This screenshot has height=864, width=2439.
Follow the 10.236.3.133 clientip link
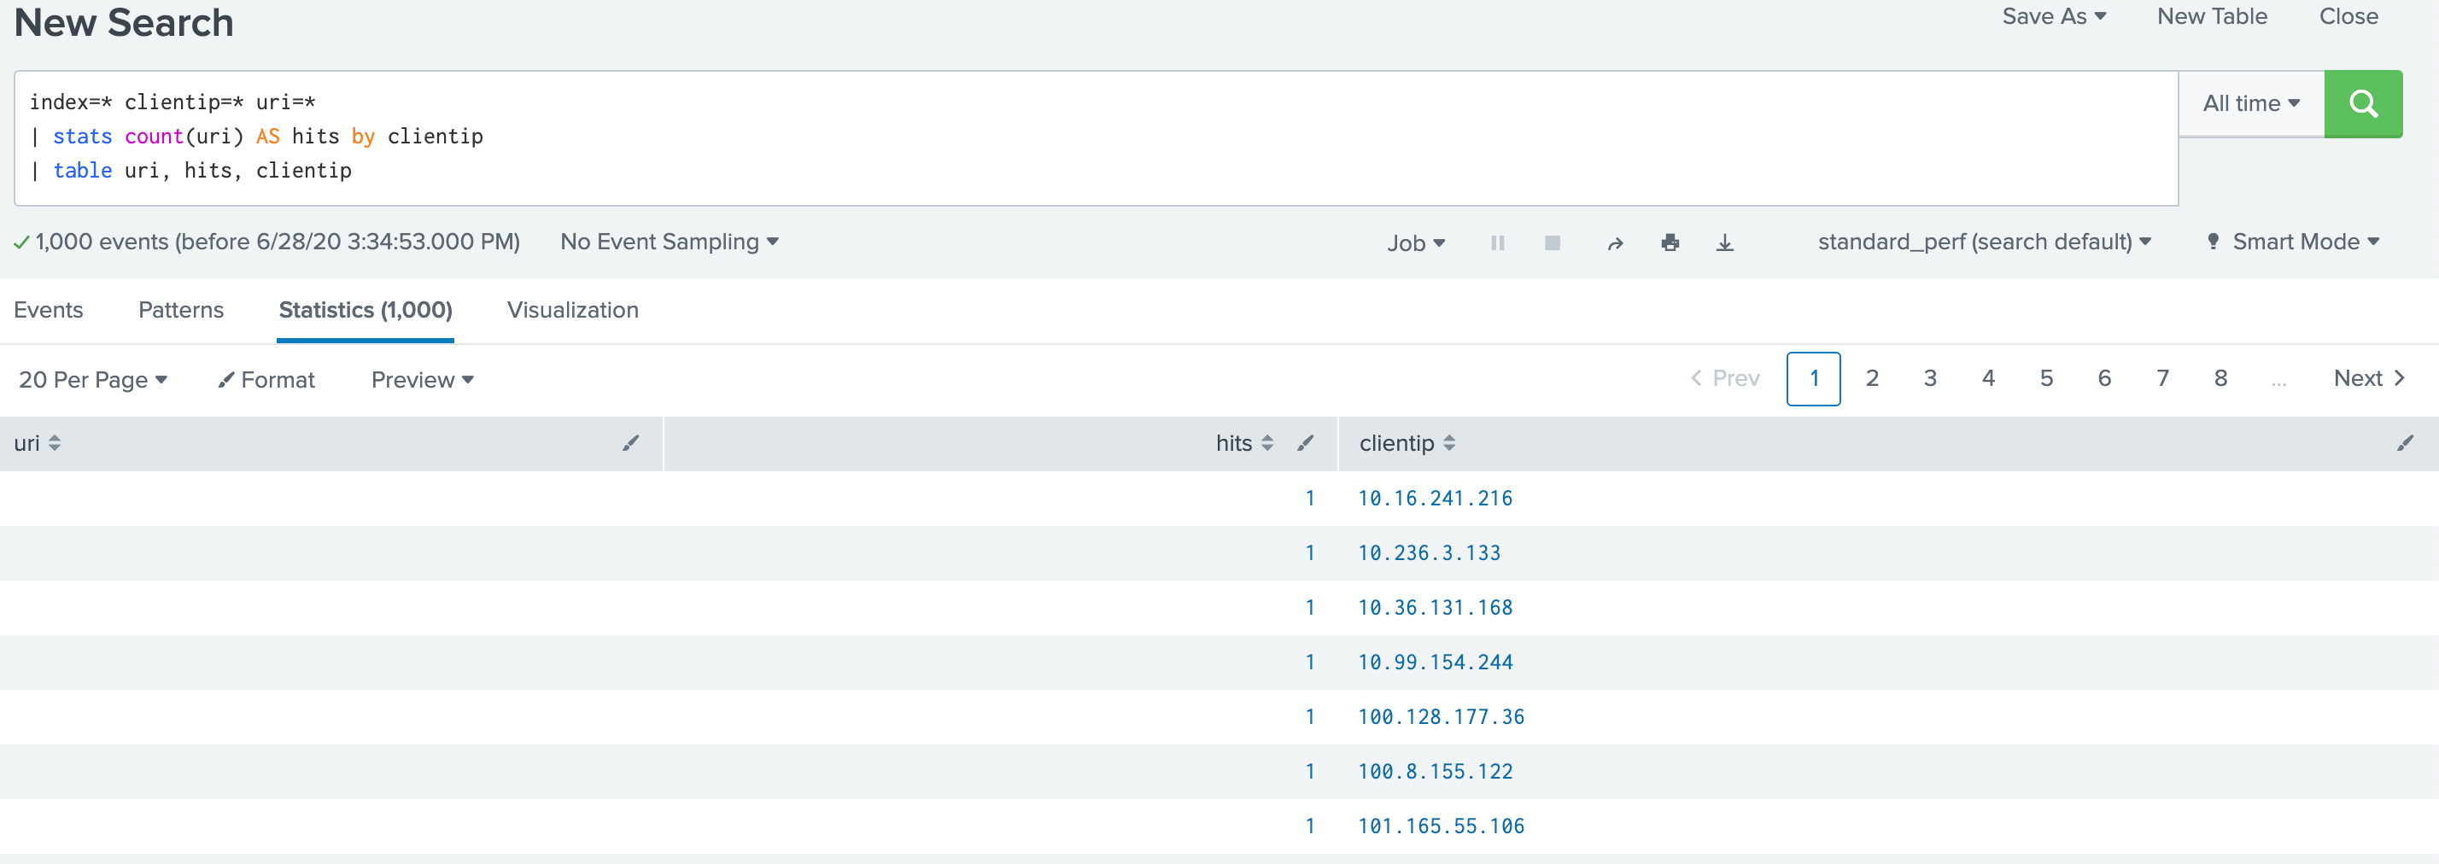pyautogui.click(x=1428, y=552)
